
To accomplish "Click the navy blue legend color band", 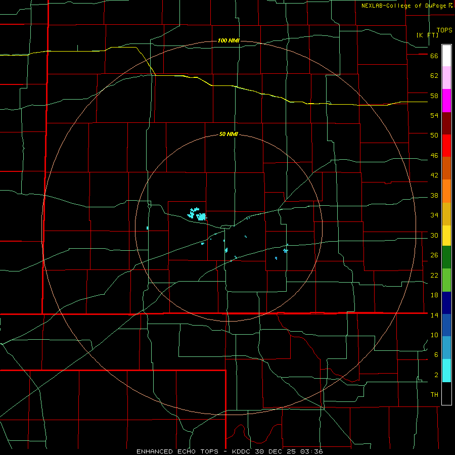I will 446,303.
